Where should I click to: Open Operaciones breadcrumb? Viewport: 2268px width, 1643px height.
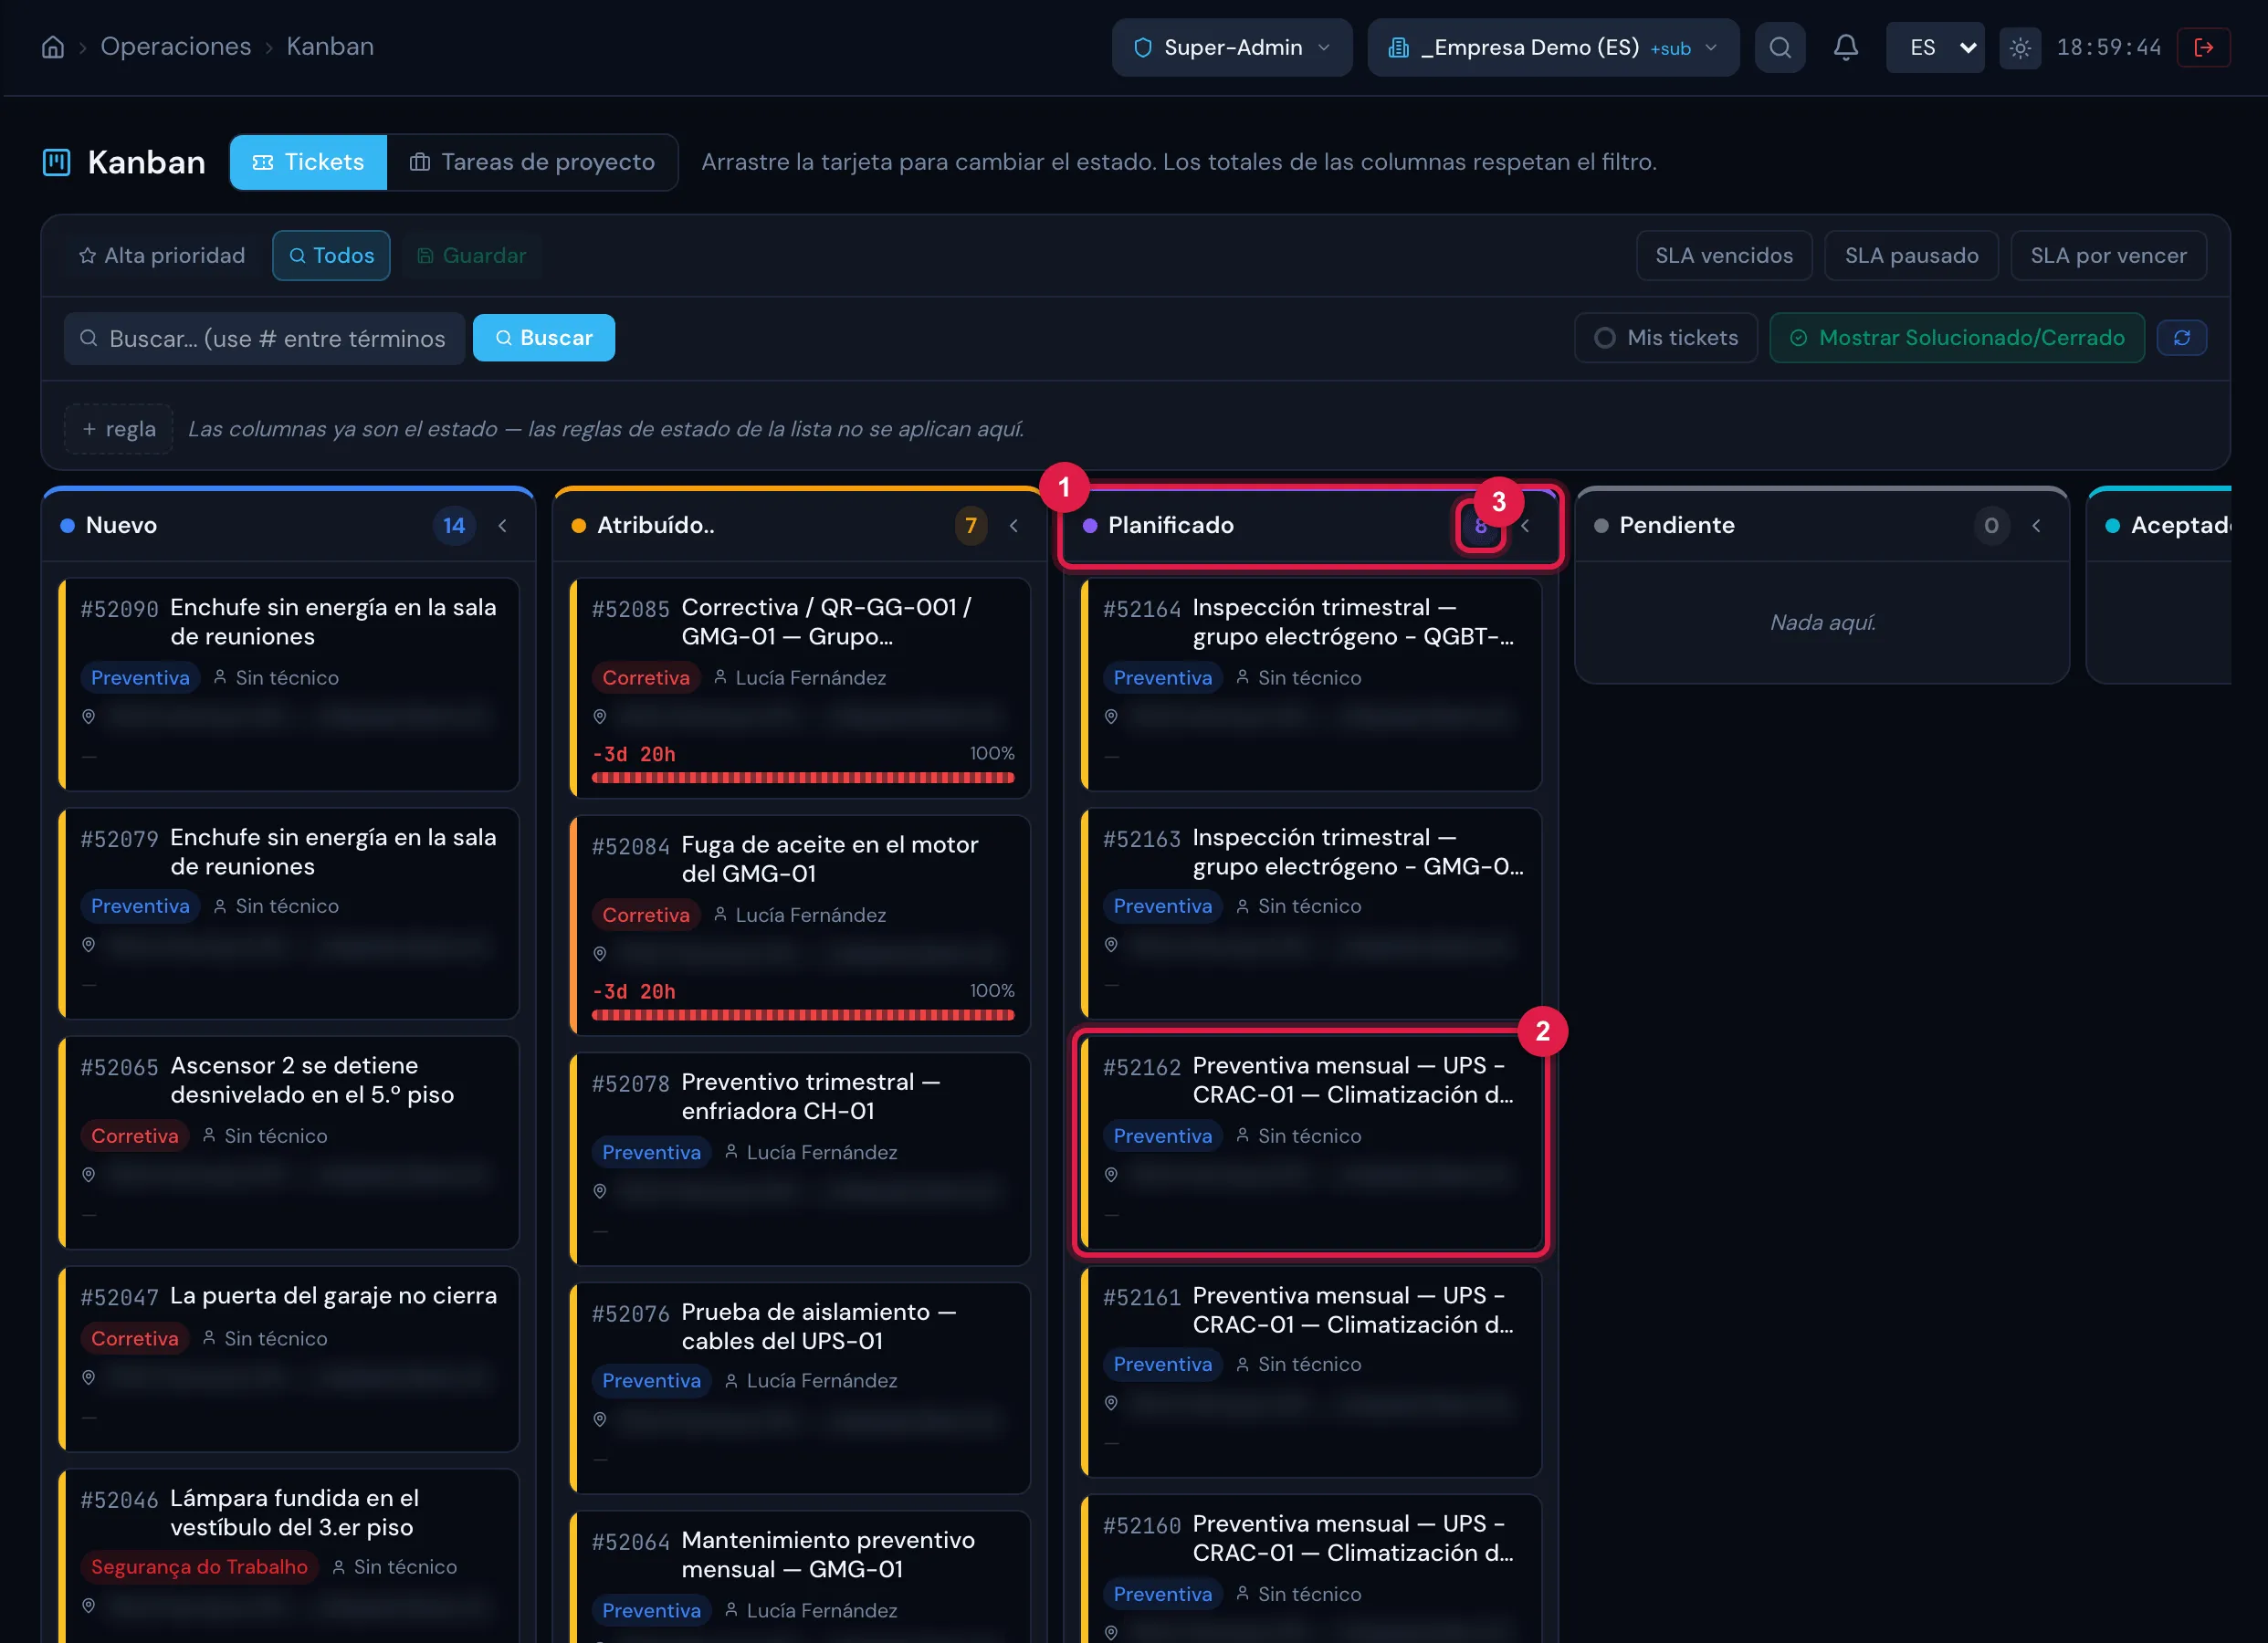pyautogui.click(x=176, y=47)
